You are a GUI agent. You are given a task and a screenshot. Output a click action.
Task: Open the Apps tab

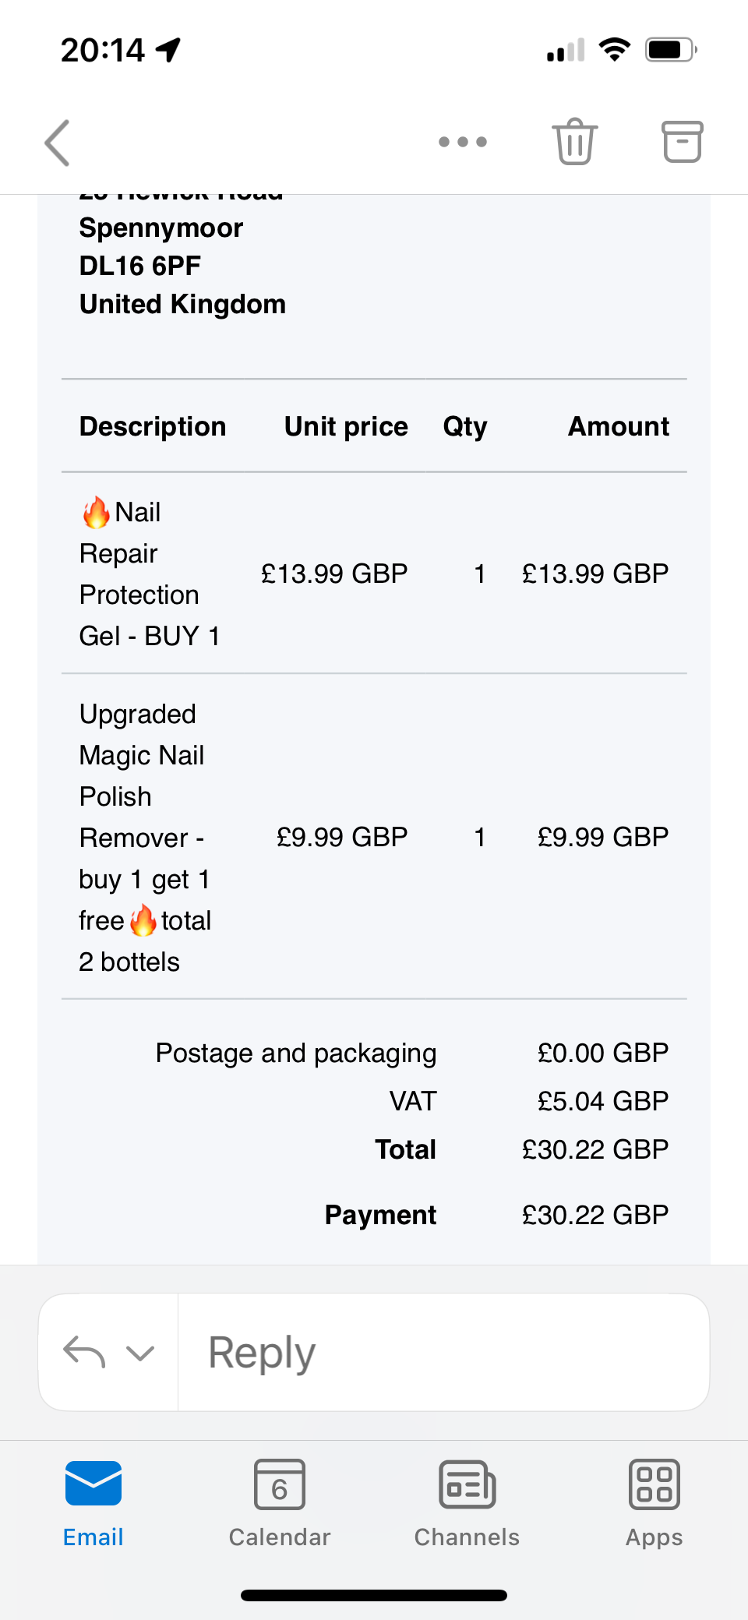click(x=654, y=1504)
